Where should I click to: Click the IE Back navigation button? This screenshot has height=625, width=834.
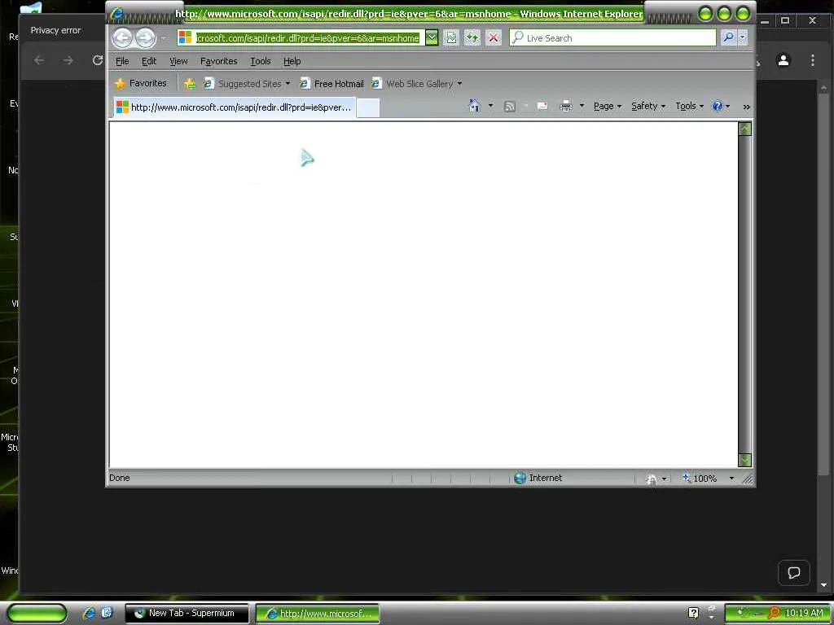click(123, 37)
